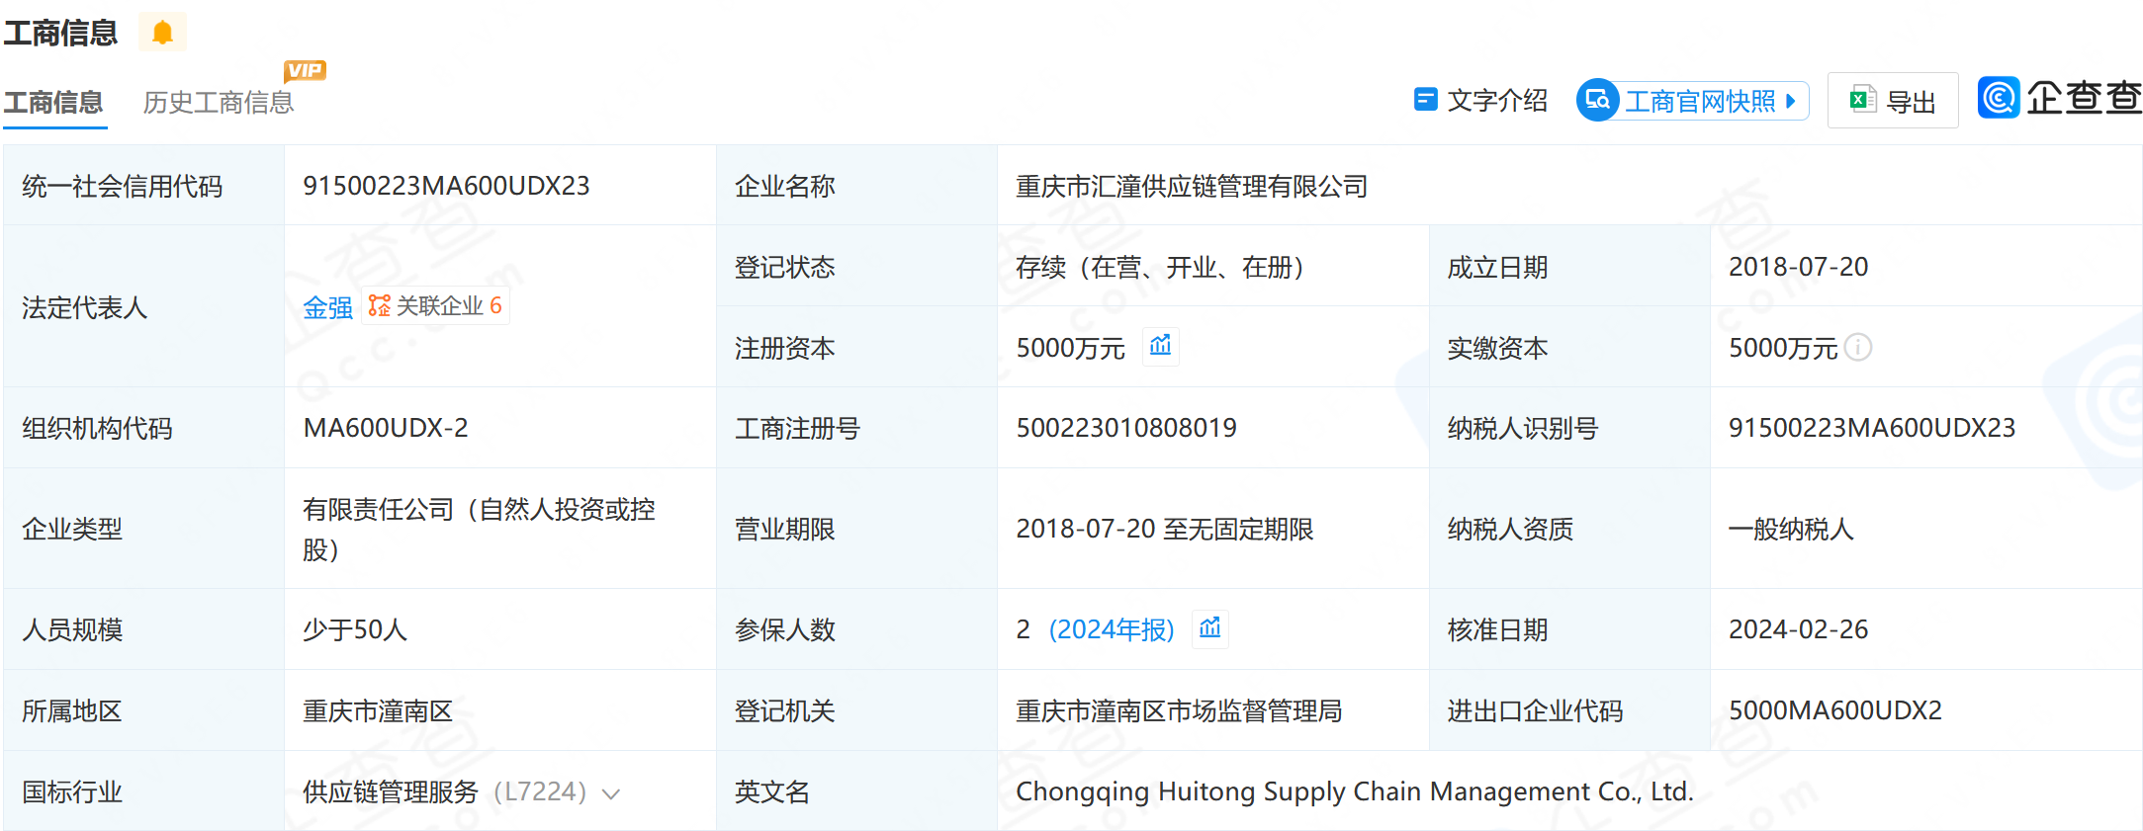Expand the 工商官网快照 arrow
Image resolution: width=2143 pixels, height=831 pixels.
click(x=1791, y=101)
